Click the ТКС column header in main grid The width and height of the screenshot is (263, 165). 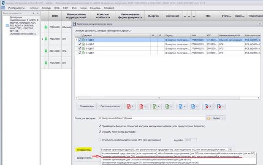pyautogui.click(x=208, y=16)
